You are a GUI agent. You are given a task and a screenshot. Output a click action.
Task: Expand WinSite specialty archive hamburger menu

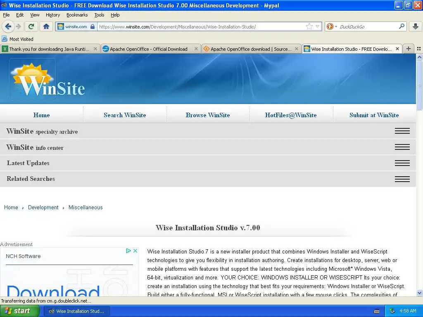[402, 131]
